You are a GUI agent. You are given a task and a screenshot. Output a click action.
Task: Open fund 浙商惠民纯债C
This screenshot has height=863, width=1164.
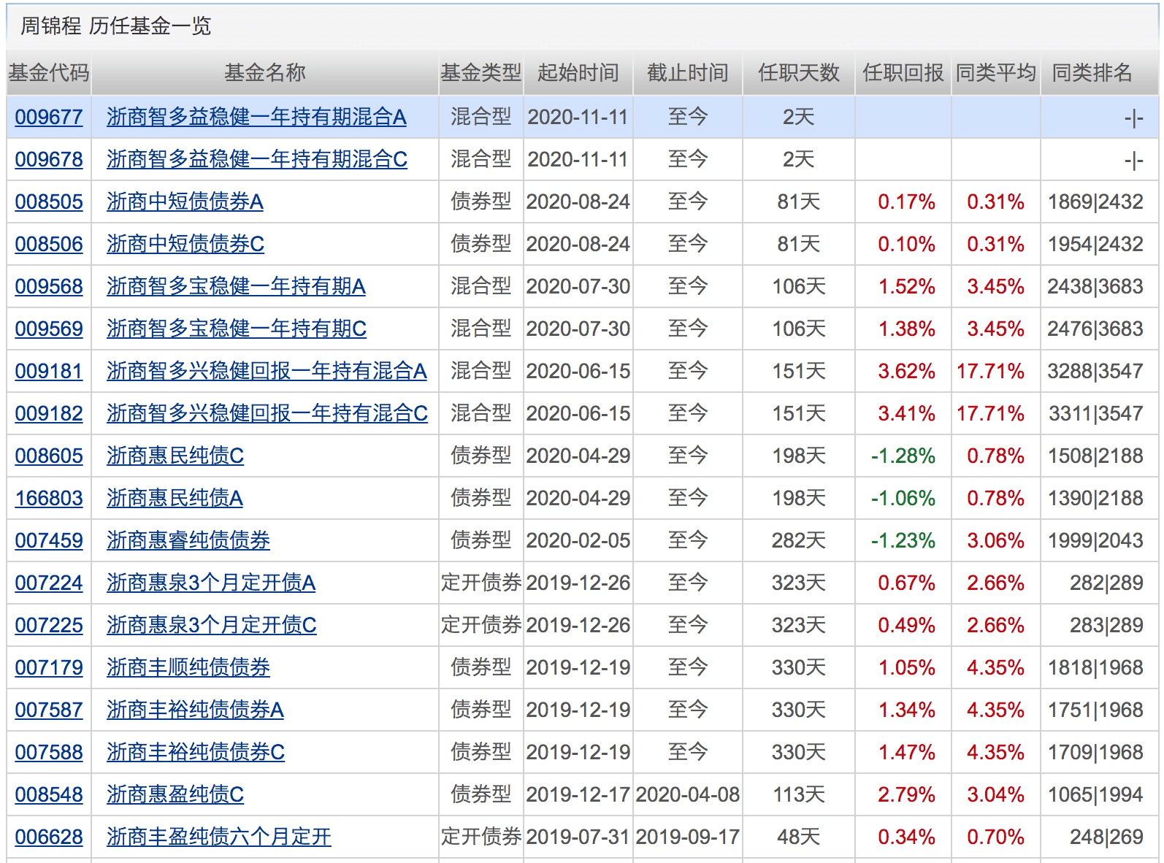click(175, 456)
